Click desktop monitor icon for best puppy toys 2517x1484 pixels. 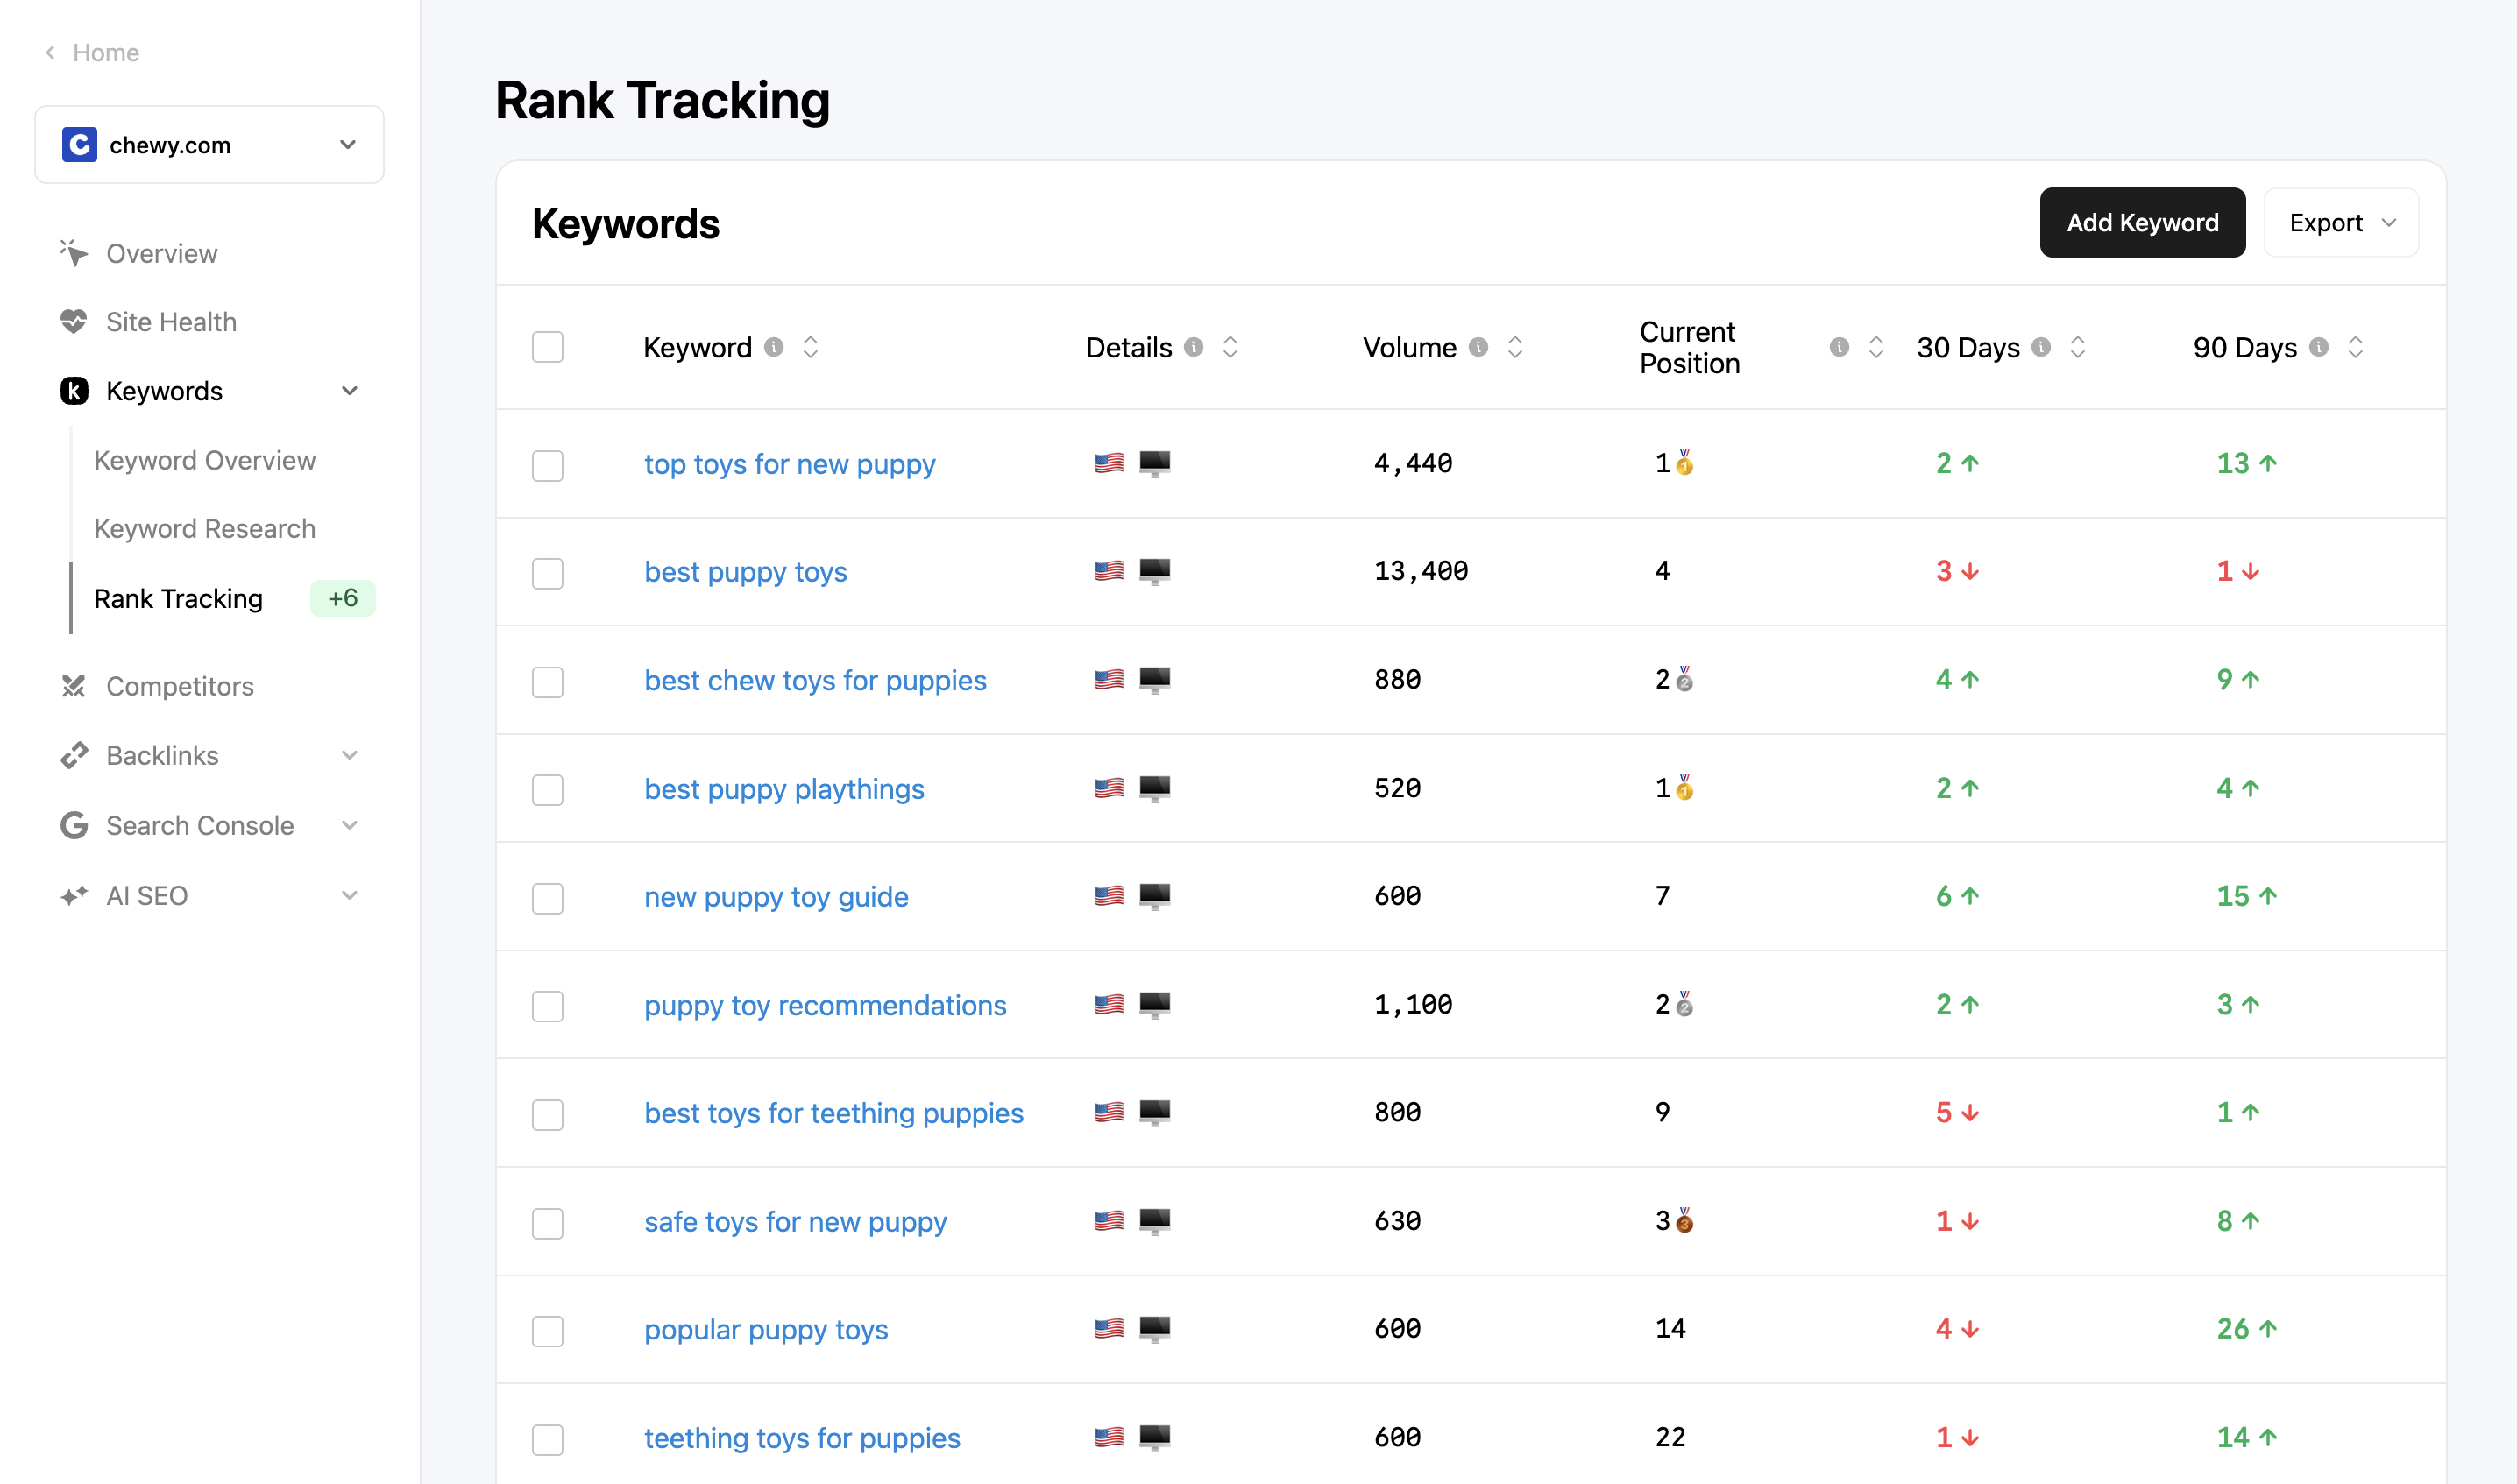click(1154, 571)
